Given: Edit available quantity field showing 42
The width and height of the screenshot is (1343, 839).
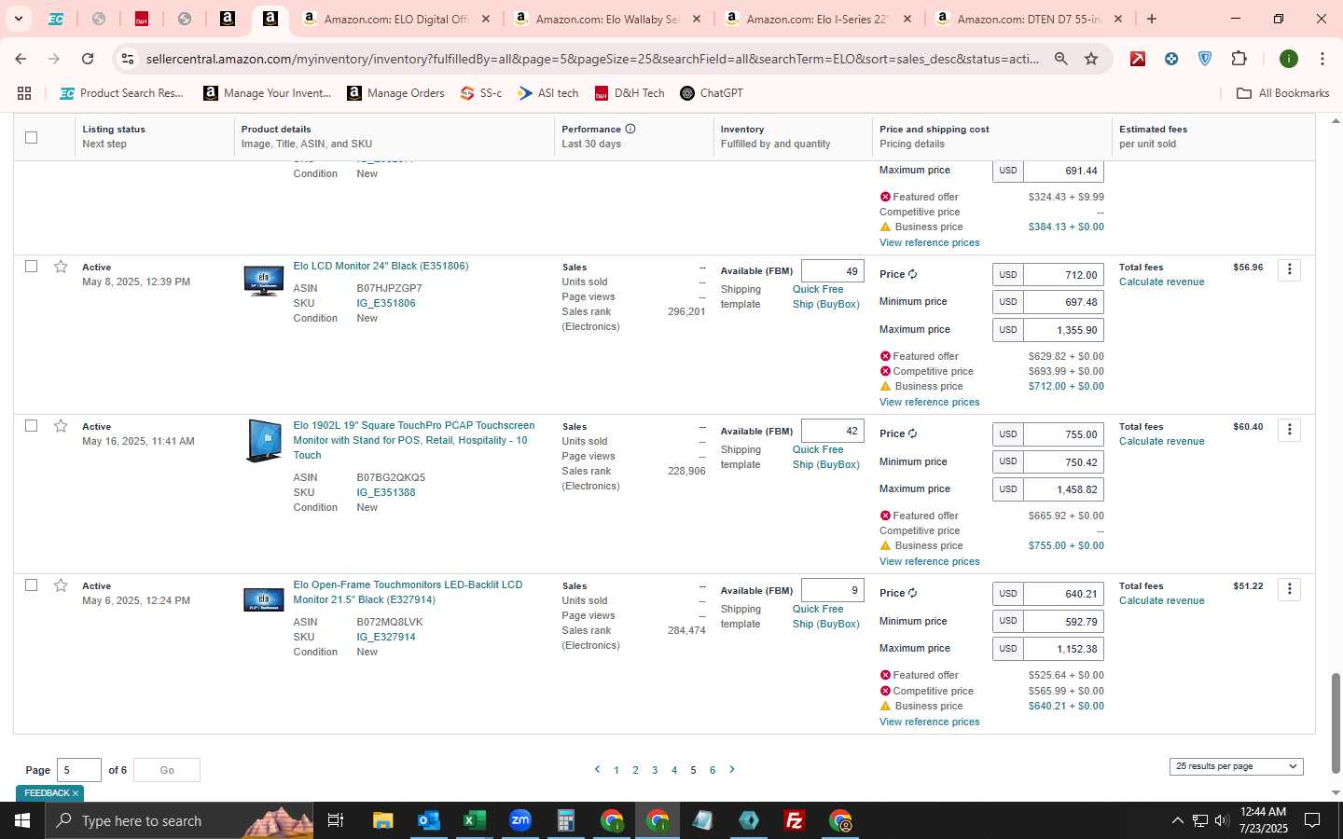Looking at the screenshot, I should (833, 431).
